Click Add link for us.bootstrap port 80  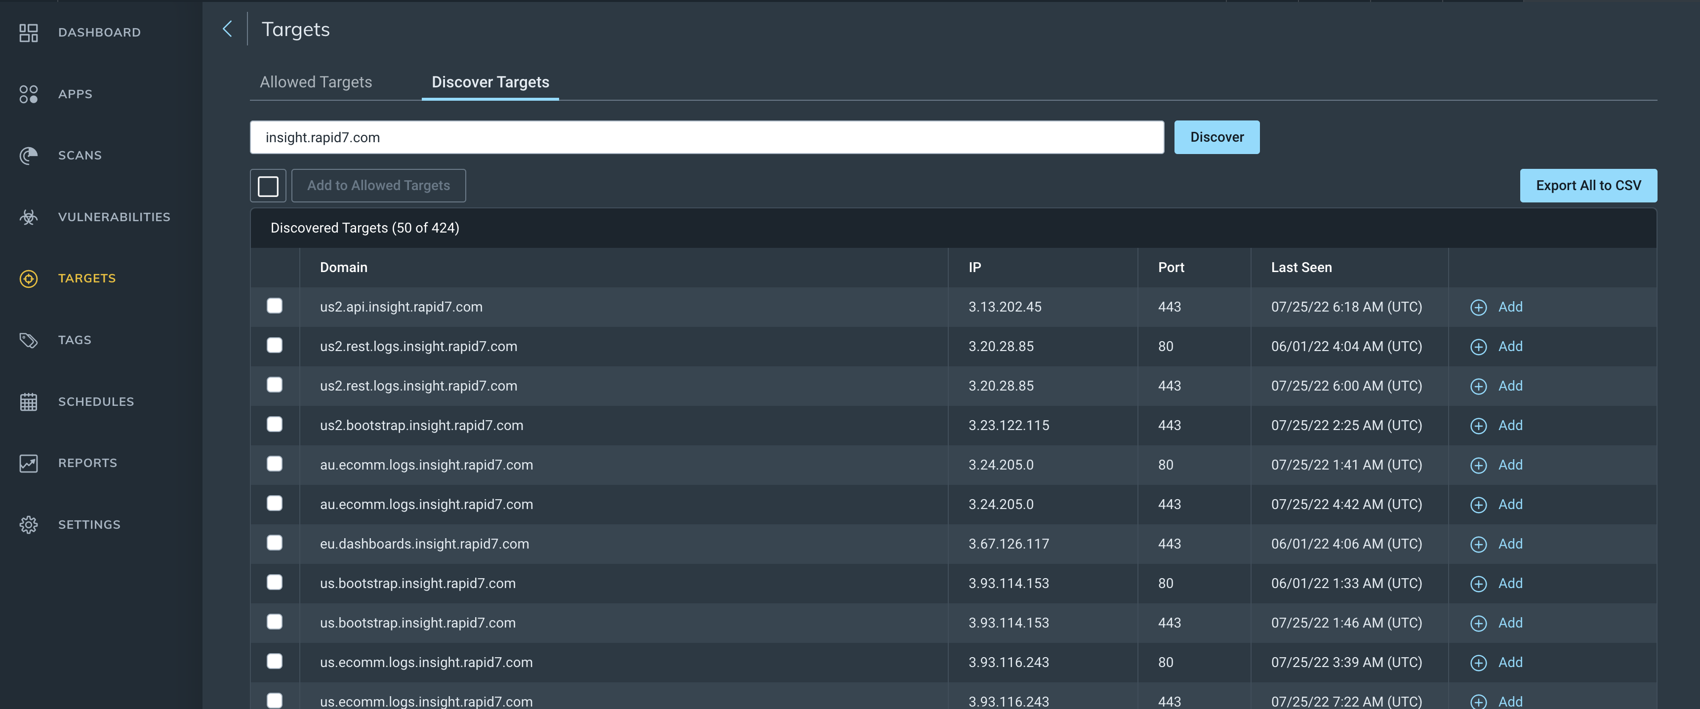point(1510,584)
